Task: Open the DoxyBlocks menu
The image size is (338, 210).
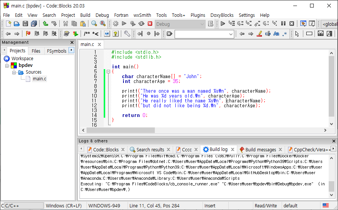Action: coord(222,15)
